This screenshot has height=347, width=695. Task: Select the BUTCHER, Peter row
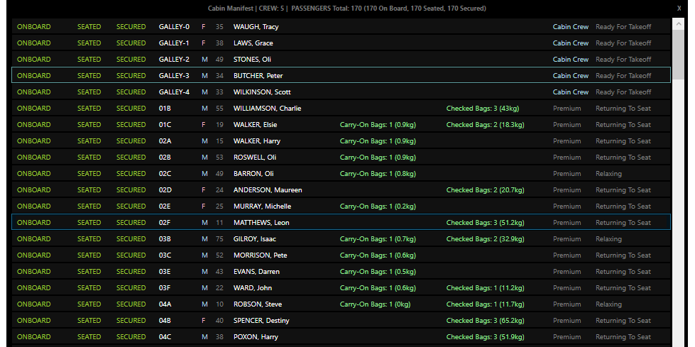341,75
